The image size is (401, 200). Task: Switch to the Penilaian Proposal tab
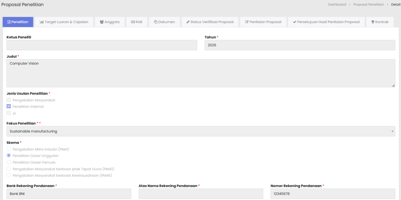coord(263,22)
